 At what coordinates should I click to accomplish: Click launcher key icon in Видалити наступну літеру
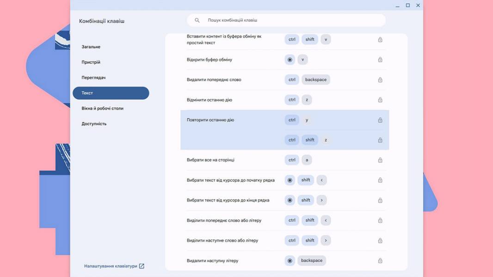[x=290, y=260]
